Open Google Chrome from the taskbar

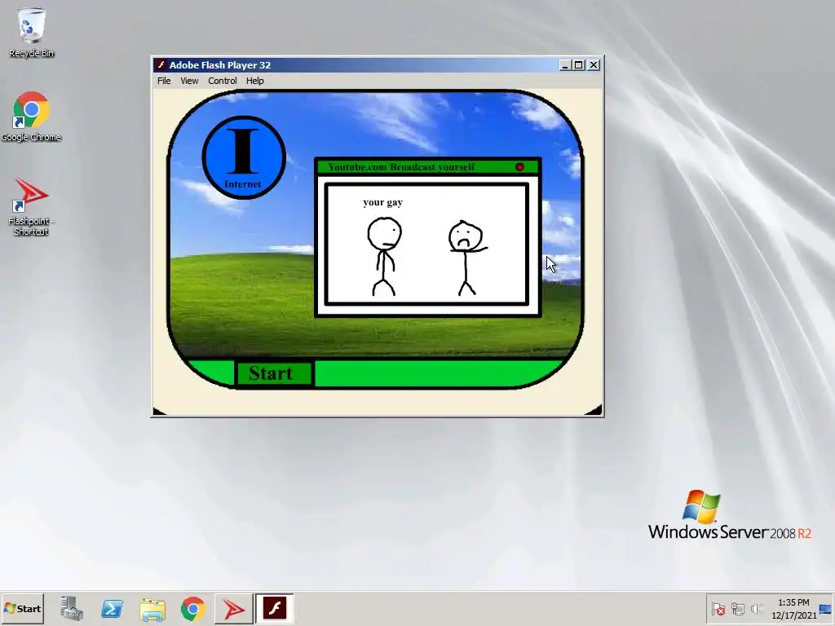192,608
